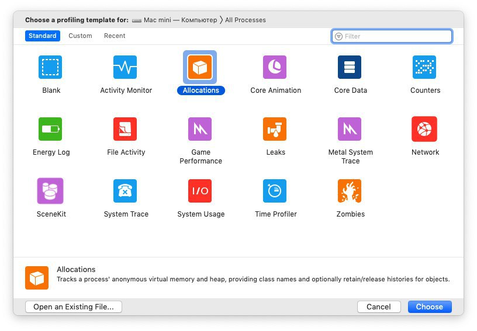Select the Core Data template icon
The width and height of the screenshot is (477, 331).
pyautogui.click(x=350, y=67)
